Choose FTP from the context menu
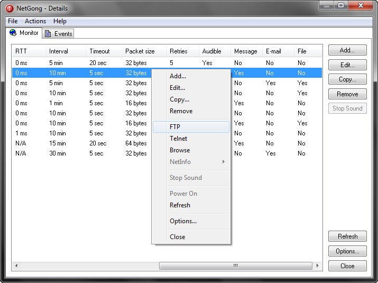Screen dimensions: 378x283 (x=175, y=127)
